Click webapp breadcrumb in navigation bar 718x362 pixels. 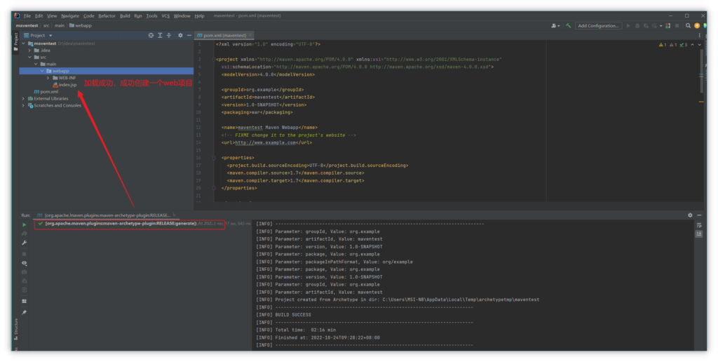click(x=81, y=26)
